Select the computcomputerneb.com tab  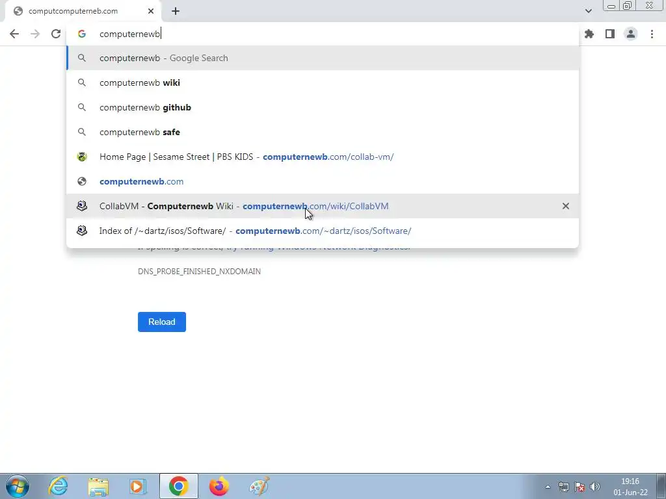pos(83,12)
